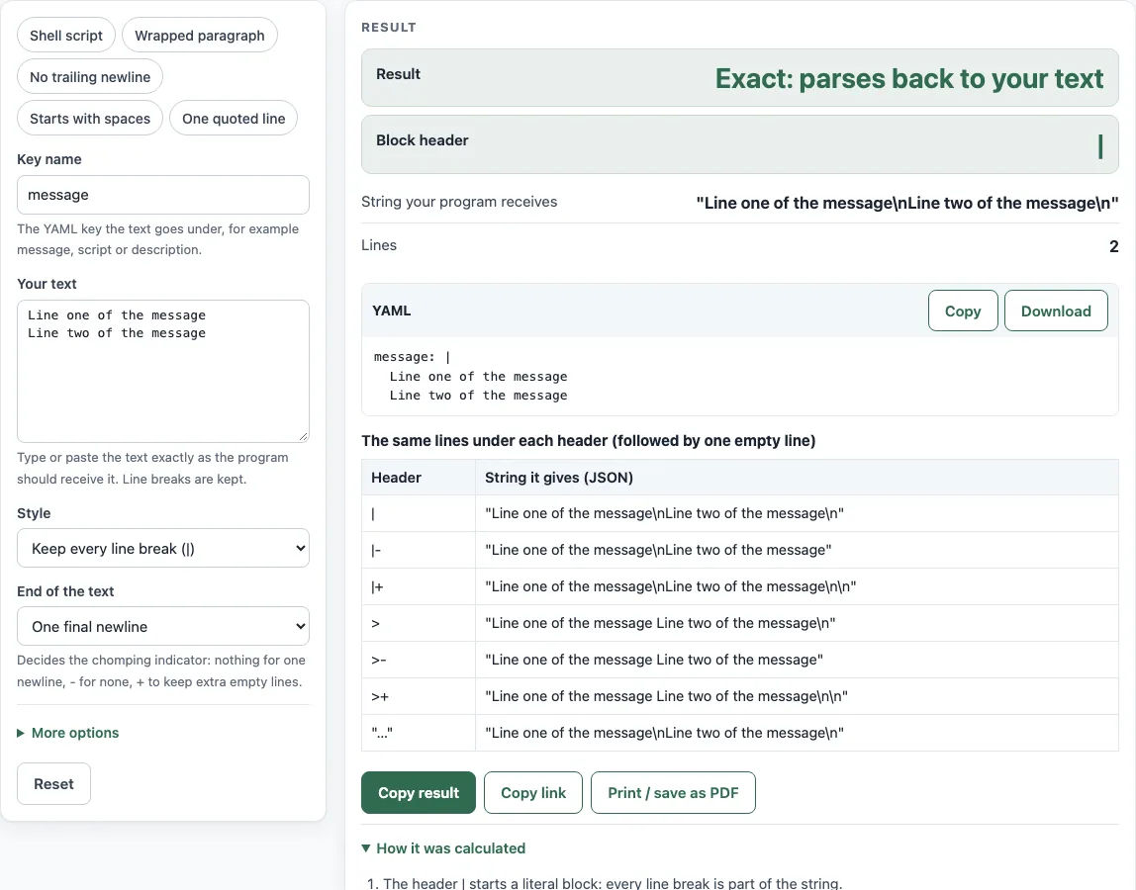Reset the form

53,783
